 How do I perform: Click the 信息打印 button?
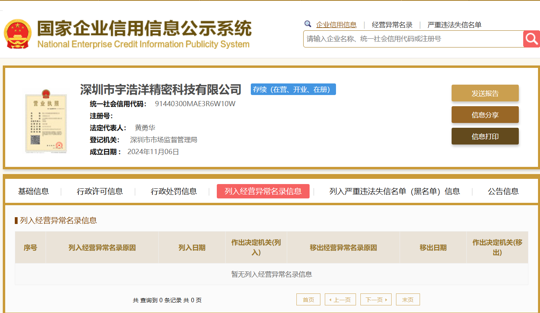click(485, 137)
